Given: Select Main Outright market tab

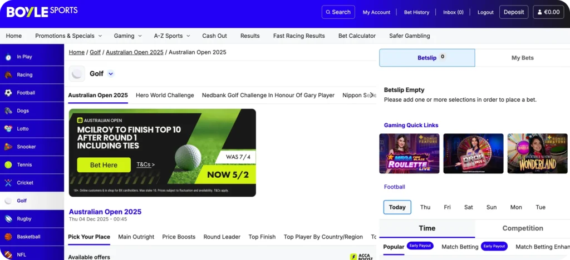Looking at the screenshot, I should (x=136, y=237).
